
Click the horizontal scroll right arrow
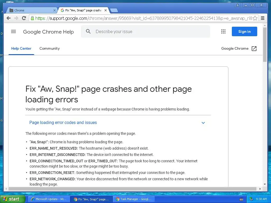point(260,189)
